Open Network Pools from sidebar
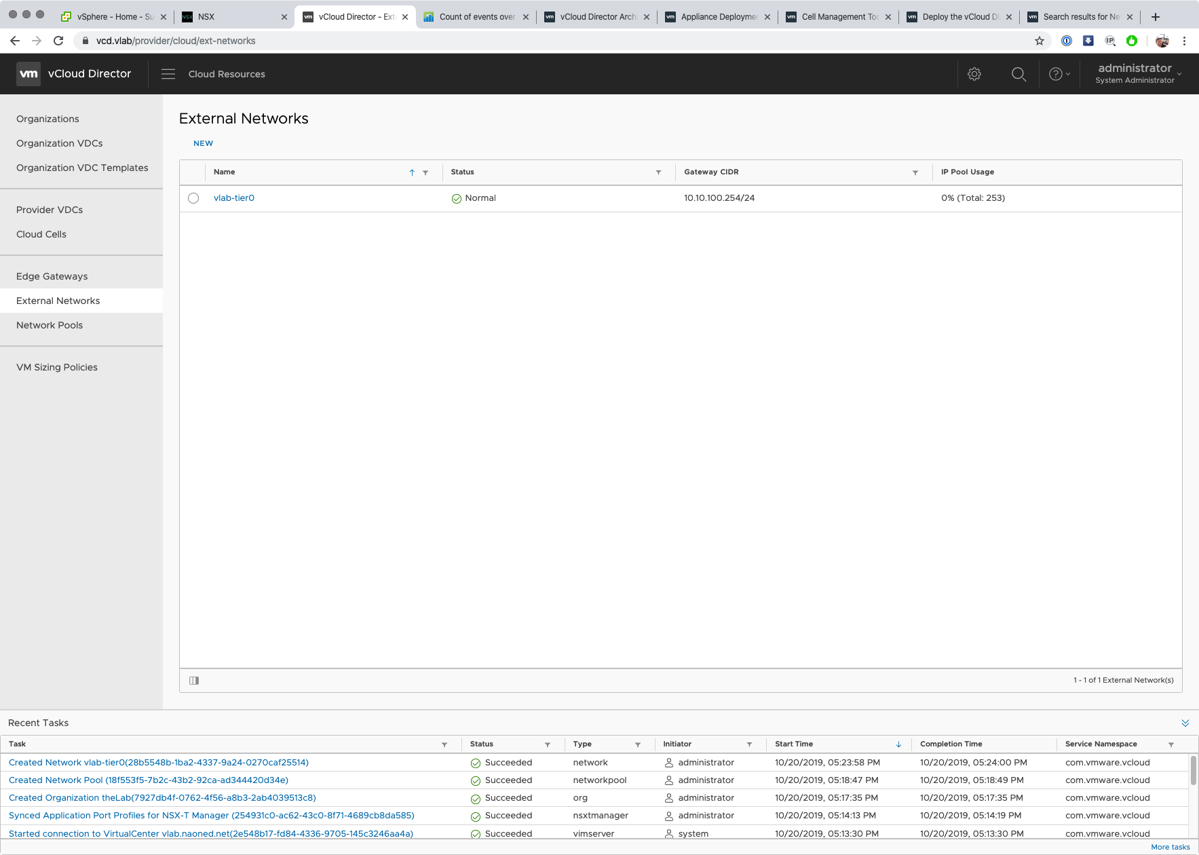1199x855 pixels. 50,325
